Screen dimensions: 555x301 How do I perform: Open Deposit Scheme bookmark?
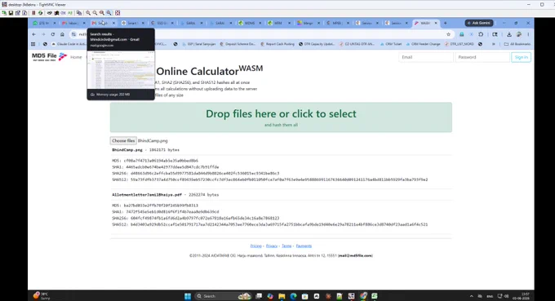click(x=238, y=44)
